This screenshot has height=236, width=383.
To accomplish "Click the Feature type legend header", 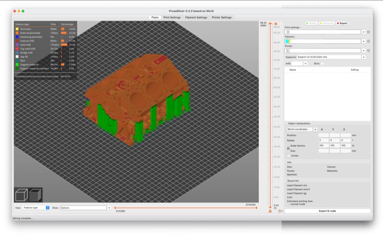I will click(x=22, y=25).
